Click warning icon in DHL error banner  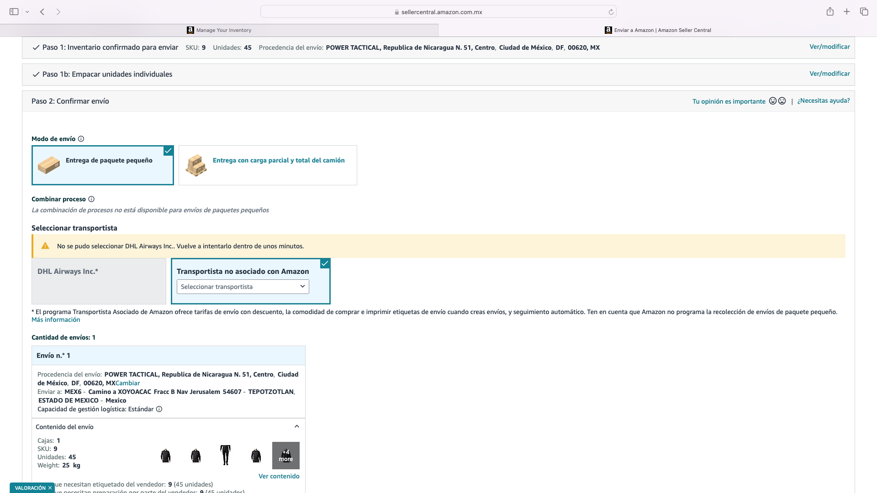tap(45, 246)
